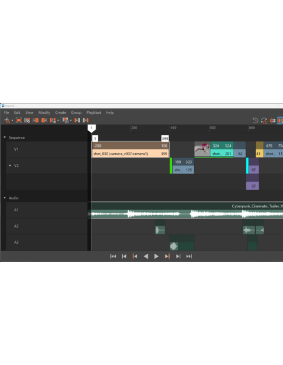
Task: Open the View menu
Action: point(29,112)
